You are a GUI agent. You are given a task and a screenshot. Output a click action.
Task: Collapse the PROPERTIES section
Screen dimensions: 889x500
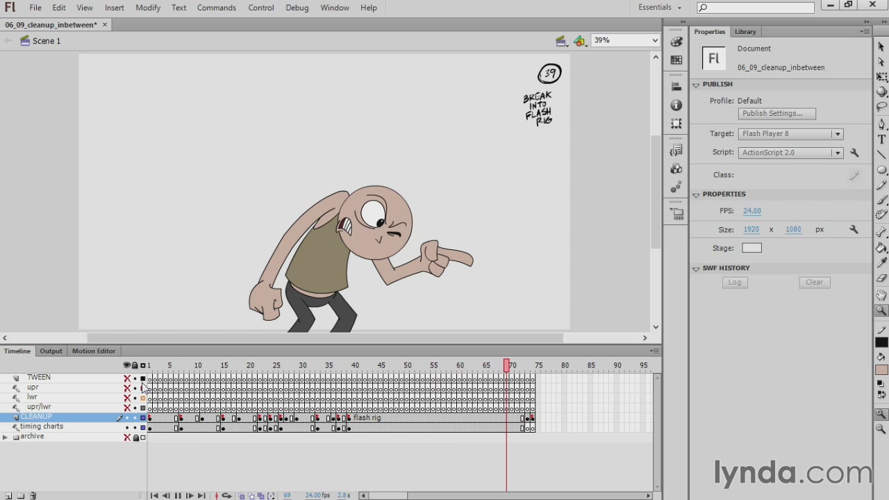pos(696,194)
